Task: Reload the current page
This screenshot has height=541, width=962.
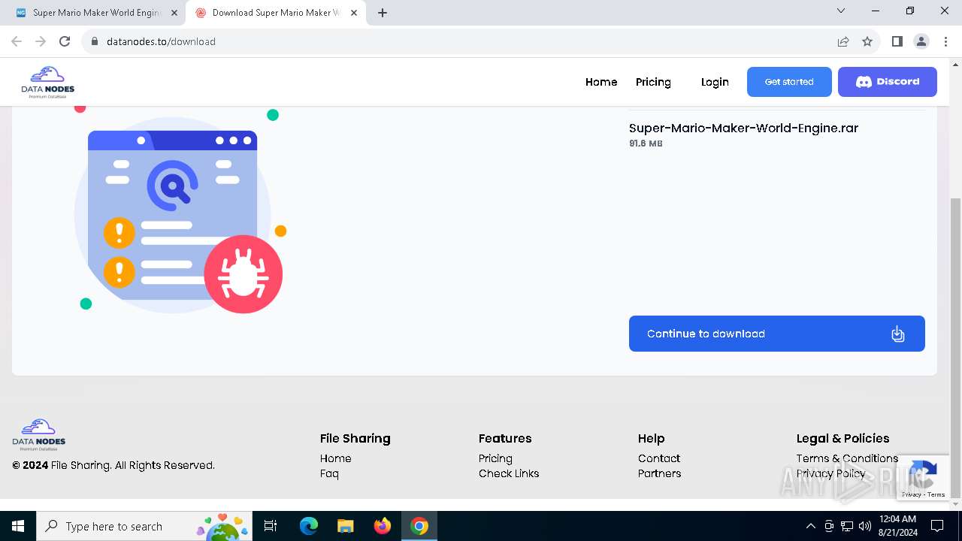Action: tap(65, 41)
